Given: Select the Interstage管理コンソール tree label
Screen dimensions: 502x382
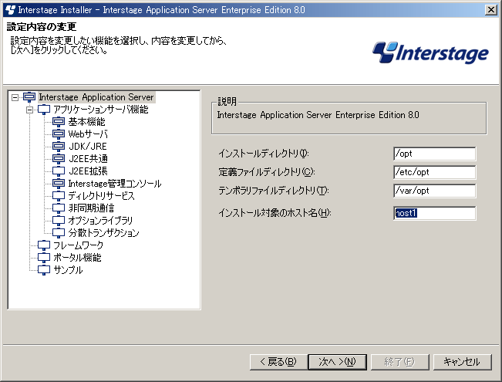Looking at the screenshot, I should 115,184.
